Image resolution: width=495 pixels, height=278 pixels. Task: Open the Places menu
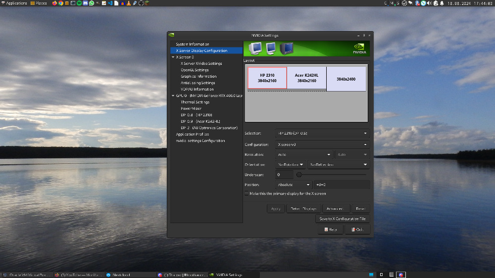[39, 3]
